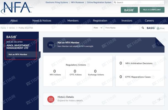Click Non-Member not subject to NFA oversight text
The image size is (168, 110).
click(x=75, y=46)
